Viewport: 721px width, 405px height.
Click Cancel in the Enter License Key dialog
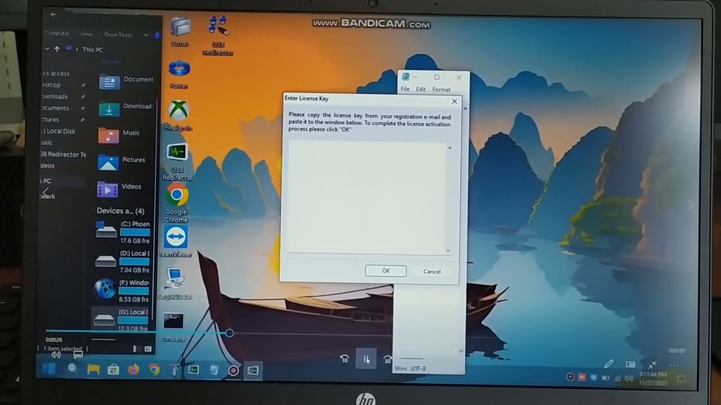click(x=432, y=272)
